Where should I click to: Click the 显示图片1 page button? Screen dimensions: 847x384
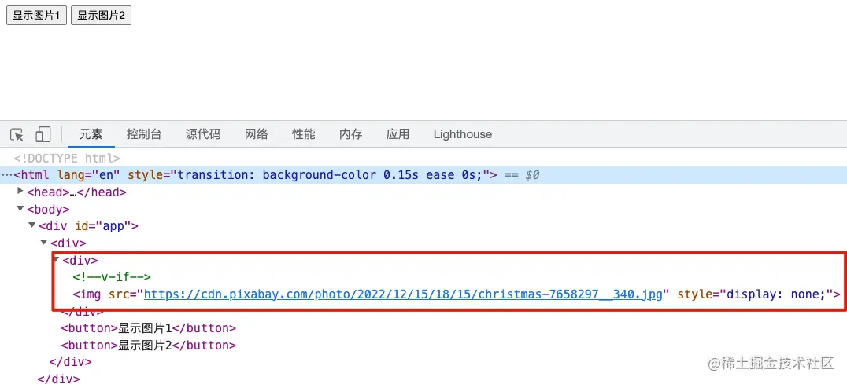[36, 16]
